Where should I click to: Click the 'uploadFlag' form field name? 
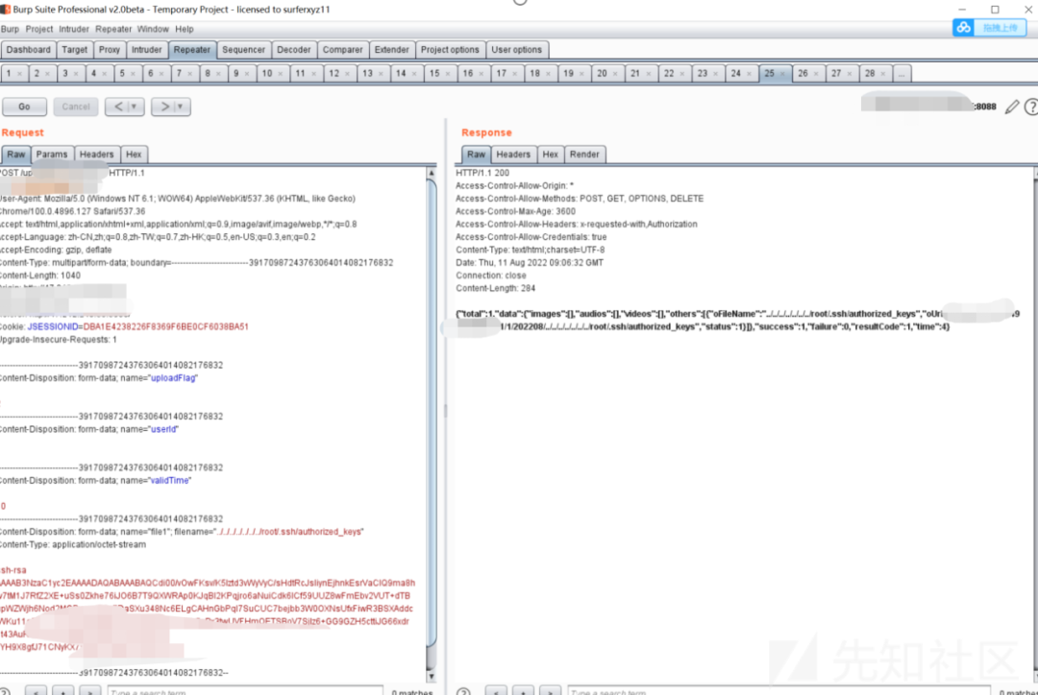pyautogui.click(x=173, y=378)
